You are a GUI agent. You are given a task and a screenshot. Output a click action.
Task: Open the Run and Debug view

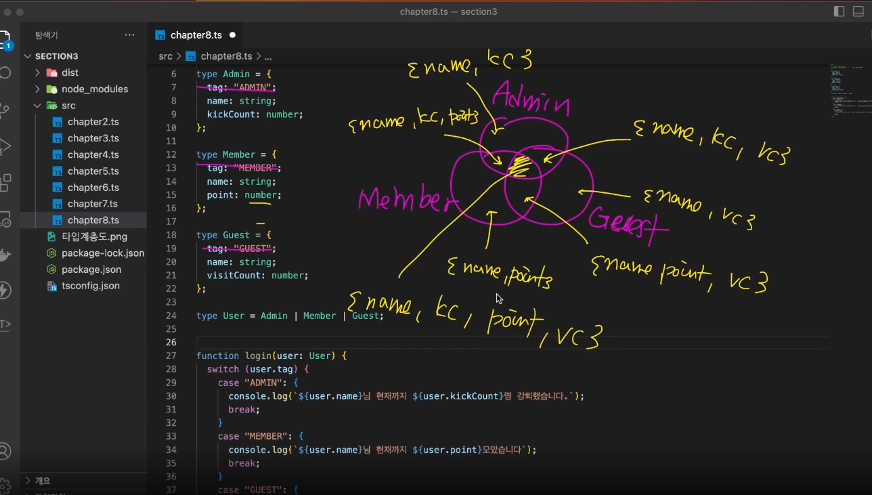[x=5, y=146]
